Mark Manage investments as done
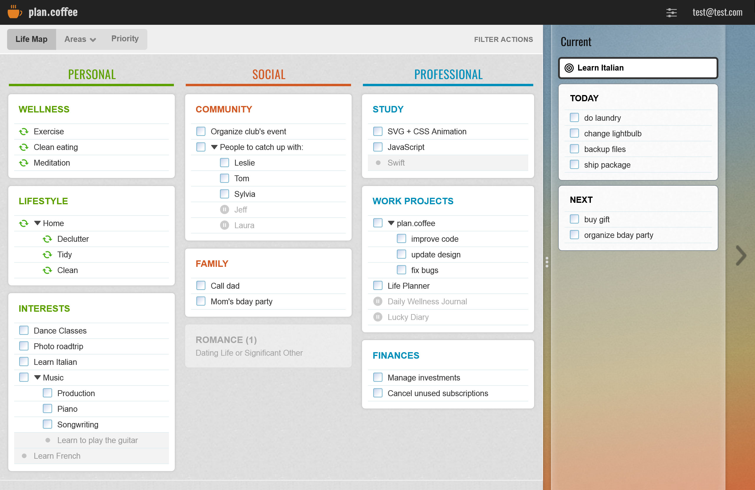This screenshot has width=755, height=490. (x=377, y=378)
